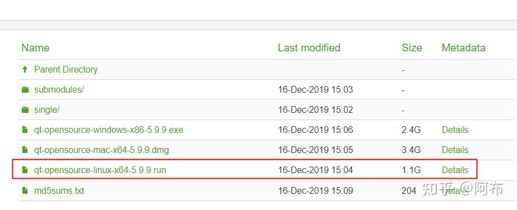Download qt-opensource-linux-x64-5.9.9.run
The image size is (517, 210).
point(100,170)
